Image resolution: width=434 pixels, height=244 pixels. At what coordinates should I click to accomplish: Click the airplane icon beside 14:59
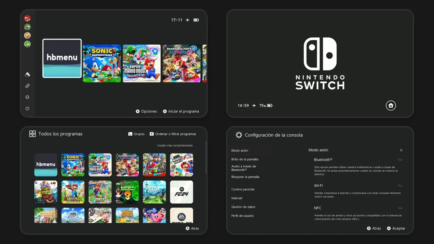(x=254, y=105)
